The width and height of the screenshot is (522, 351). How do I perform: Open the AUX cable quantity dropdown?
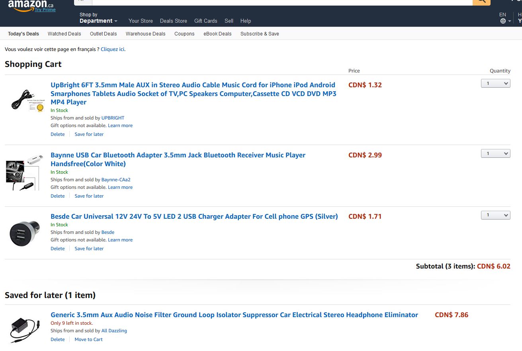coord(495,83)
